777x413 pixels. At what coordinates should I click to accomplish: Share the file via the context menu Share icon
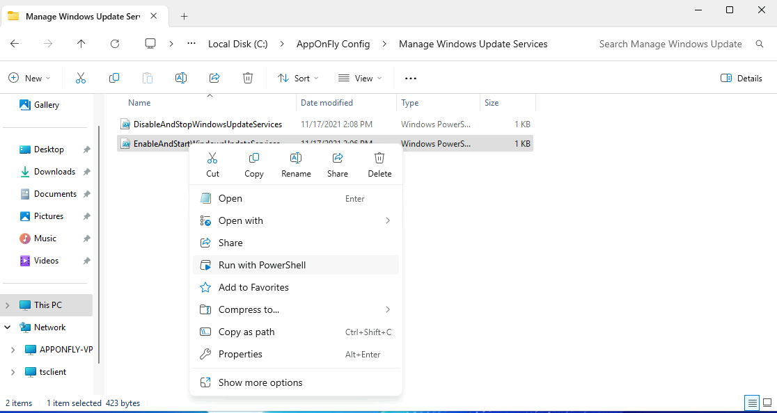tap(337, 164)
